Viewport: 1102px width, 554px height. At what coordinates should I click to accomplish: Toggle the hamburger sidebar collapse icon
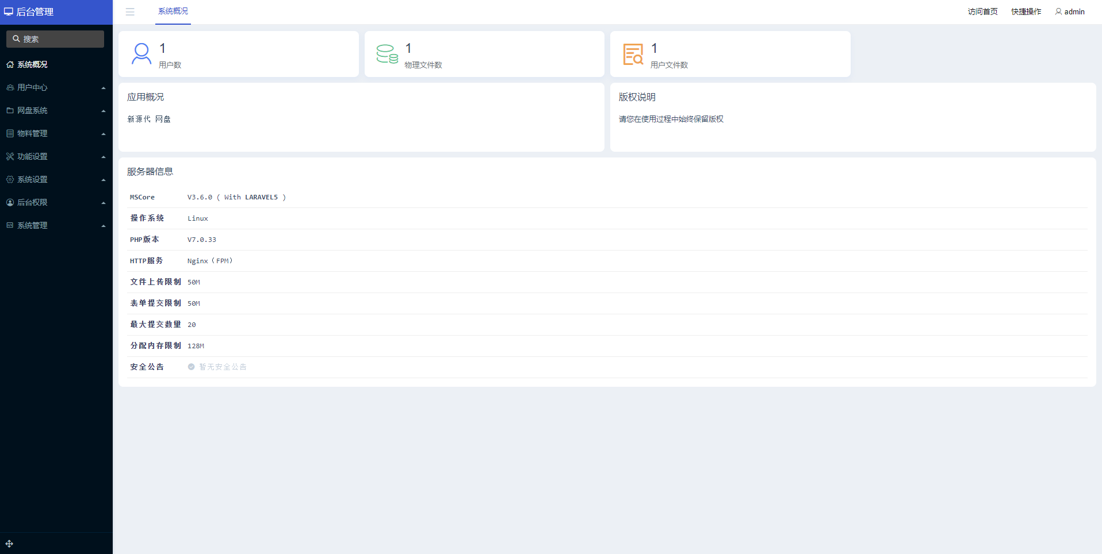point(130,11)
